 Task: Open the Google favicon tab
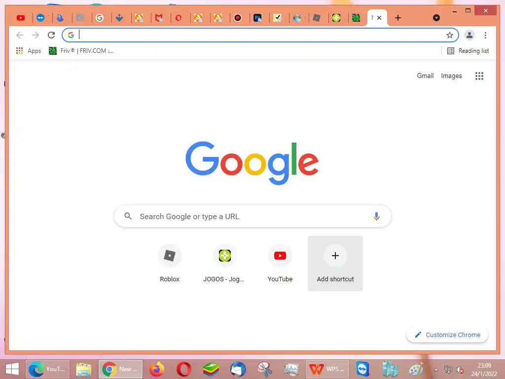tap(100, 18)
